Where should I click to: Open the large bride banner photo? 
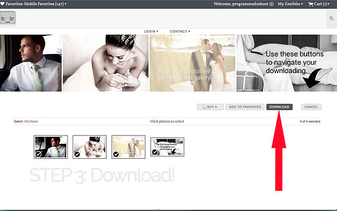(x=106, y=63)
